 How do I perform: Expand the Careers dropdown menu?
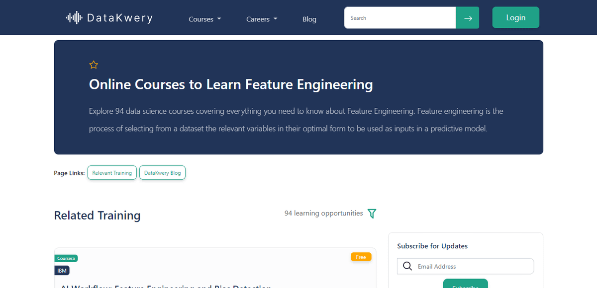(262, 19)
